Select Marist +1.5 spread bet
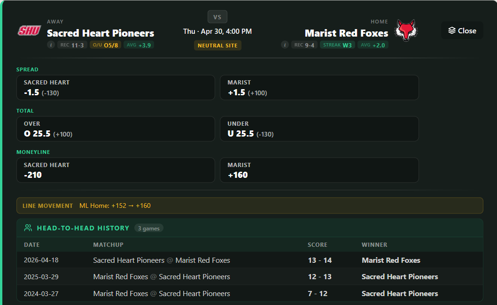497x305 pixels. (x=319, y=87)
